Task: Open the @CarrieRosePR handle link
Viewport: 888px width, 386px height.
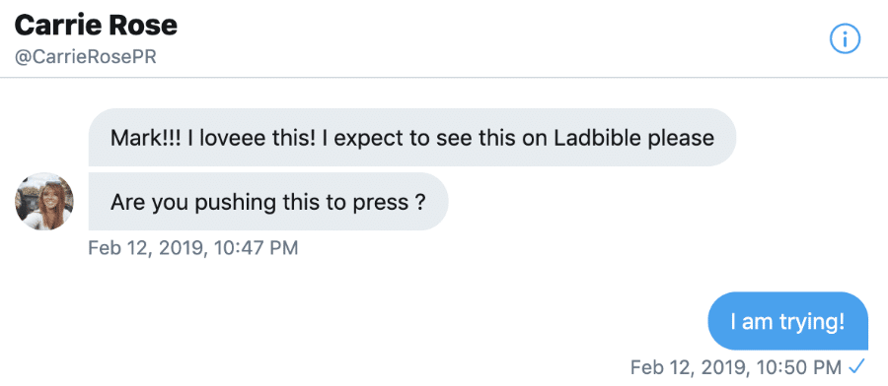Action: click(85, 57)
